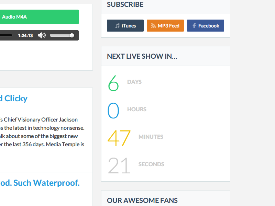Follow the show on Facebook
This screenshot has width=275, height=206.
pyautogui.click(x=205, y=25)
